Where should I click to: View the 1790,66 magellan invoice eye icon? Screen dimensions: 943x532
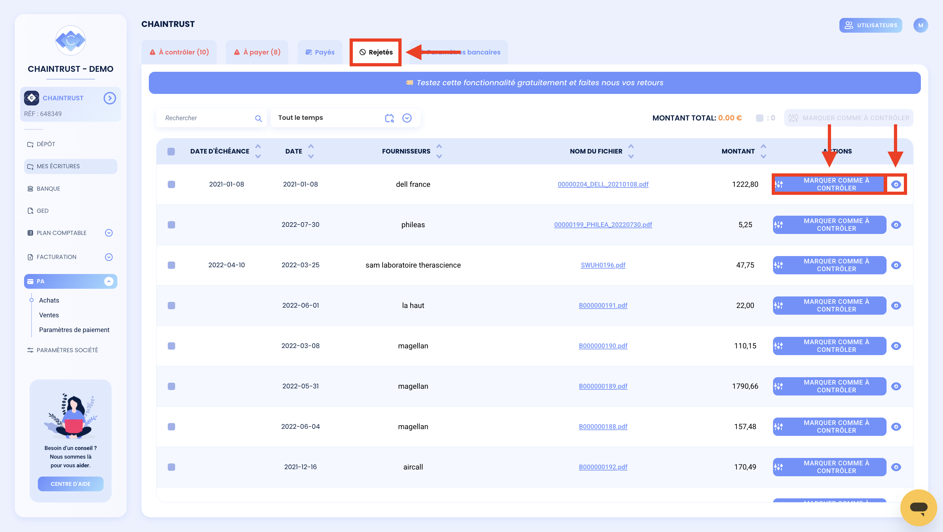tap(896, 386)
